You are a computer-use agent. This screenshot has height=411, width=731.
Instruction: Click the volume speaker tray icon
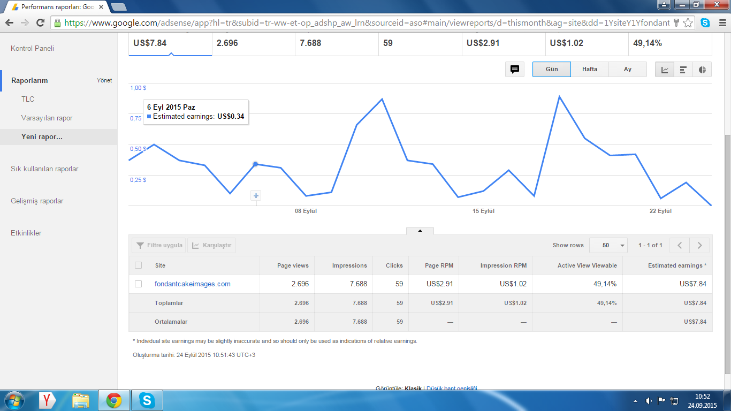click(649, 400)
